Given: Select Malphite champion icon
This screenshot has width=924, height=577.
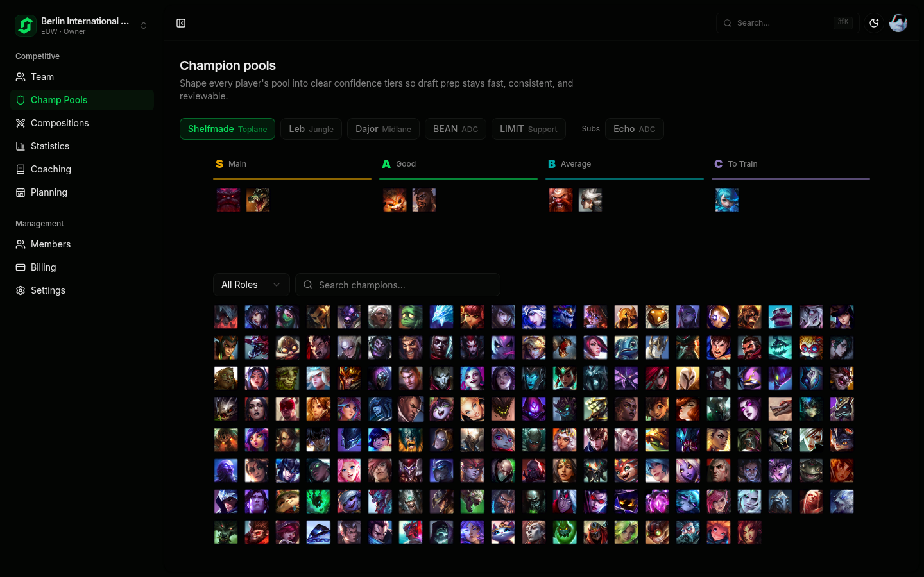Looking at the screenshot, I should 503,409.
